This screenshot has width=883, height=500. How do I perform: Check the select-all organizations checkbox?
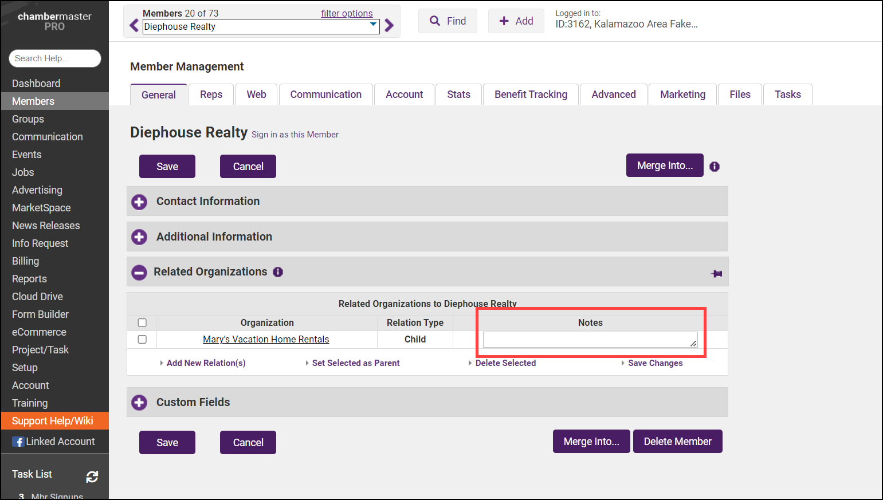(142, 323)
